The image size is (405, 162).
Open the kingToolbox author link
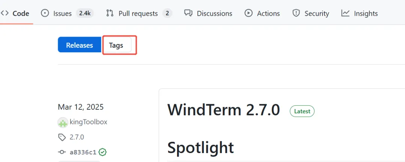point(88,122)
